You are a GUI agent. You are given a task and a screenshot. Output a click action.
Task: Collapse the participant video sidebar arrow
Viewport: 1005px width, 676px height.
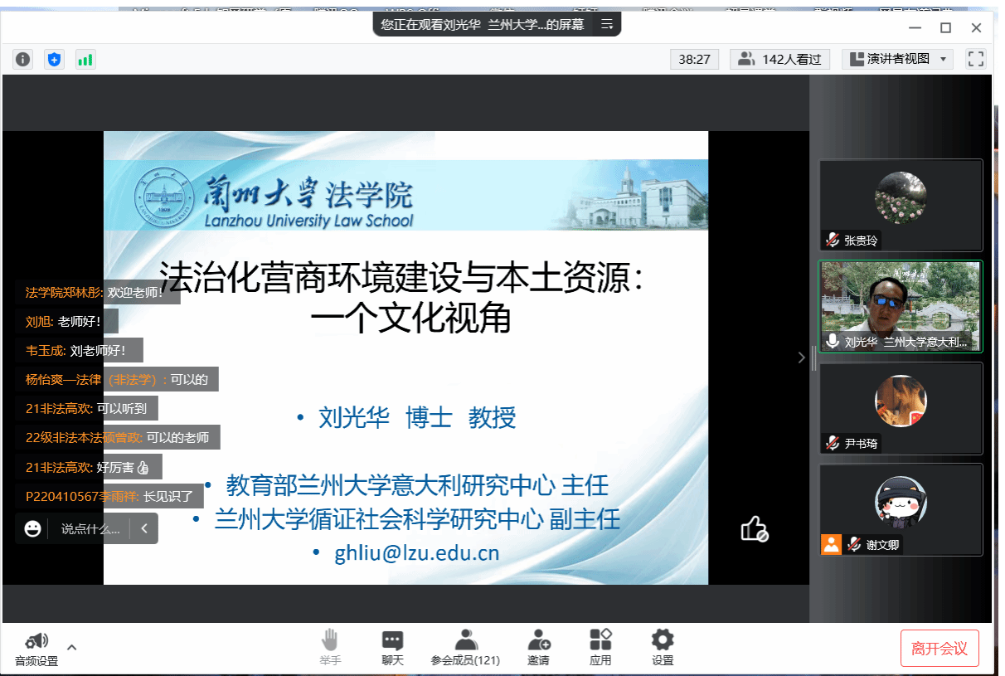point(801,357)
